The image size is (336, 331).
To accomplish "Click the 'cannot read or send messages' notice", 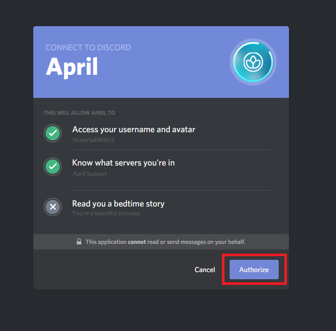I will coord(165,242).
